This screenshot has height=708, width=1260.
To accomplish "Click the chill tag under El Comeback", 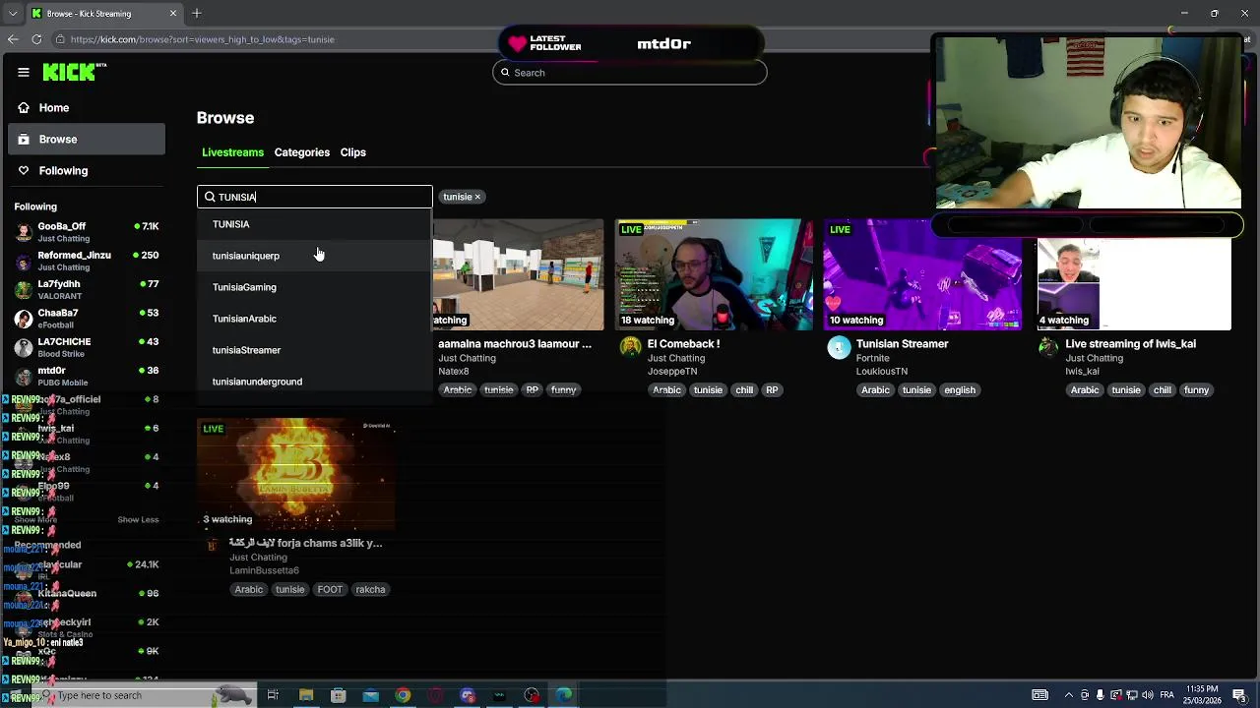I will click(744, 390).
